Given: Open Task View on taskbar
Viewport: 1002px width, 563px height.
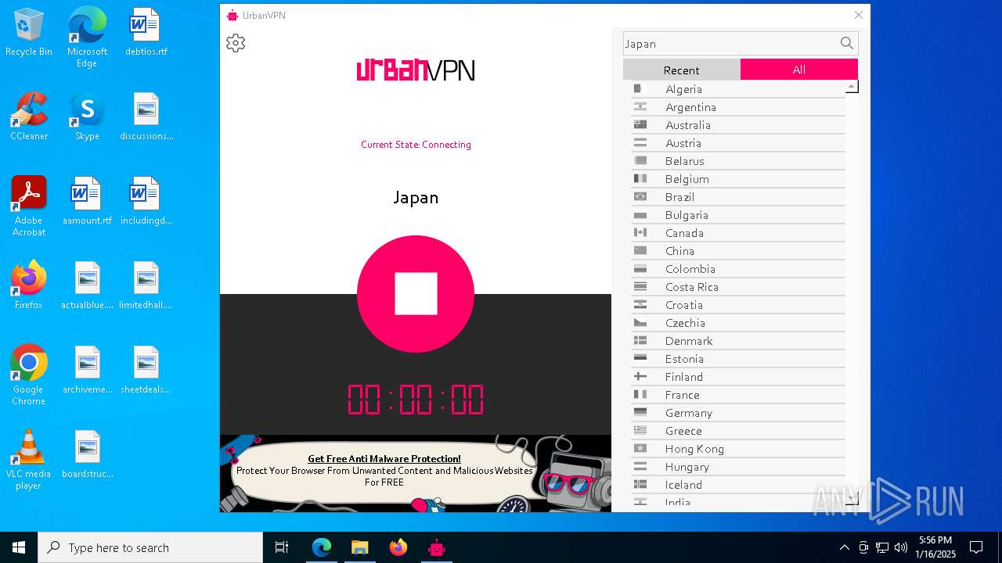Looking at the screenshot, I should (x=282, y=547).
